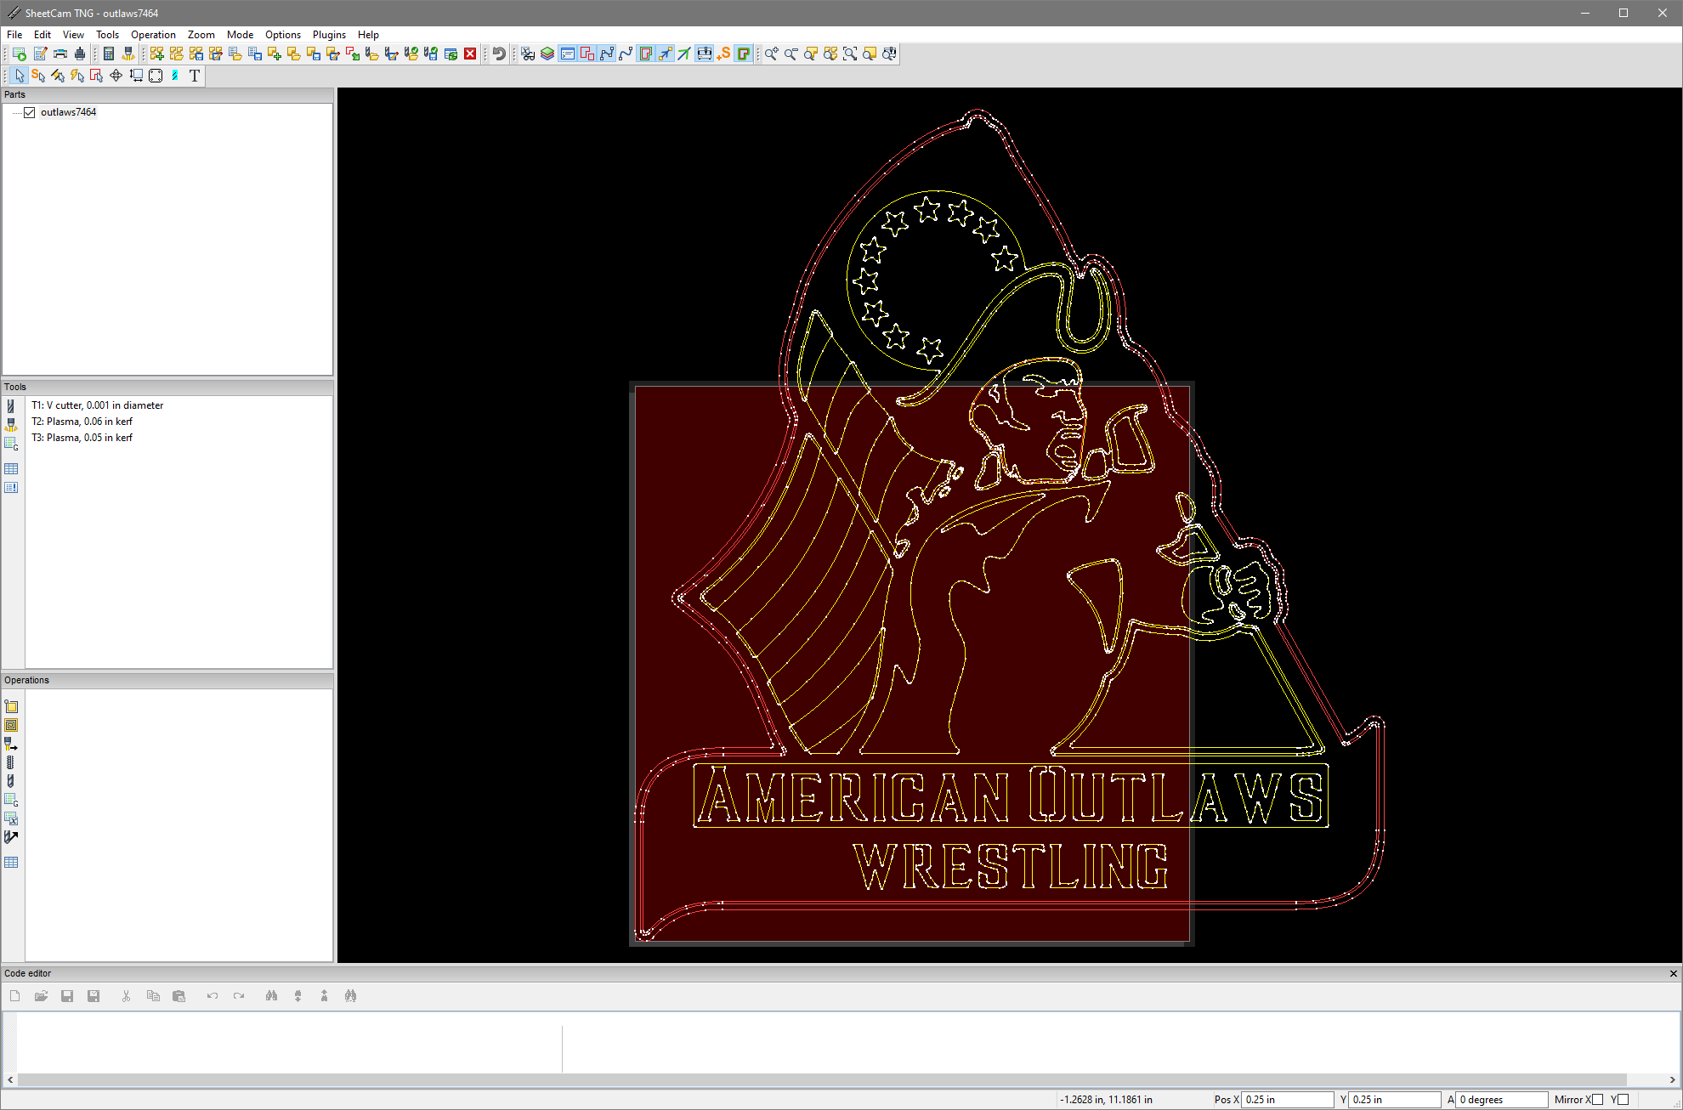This screenshot has width=1683, height=1110.
Task: Open the Zoom menu
Action: [201, 35]
